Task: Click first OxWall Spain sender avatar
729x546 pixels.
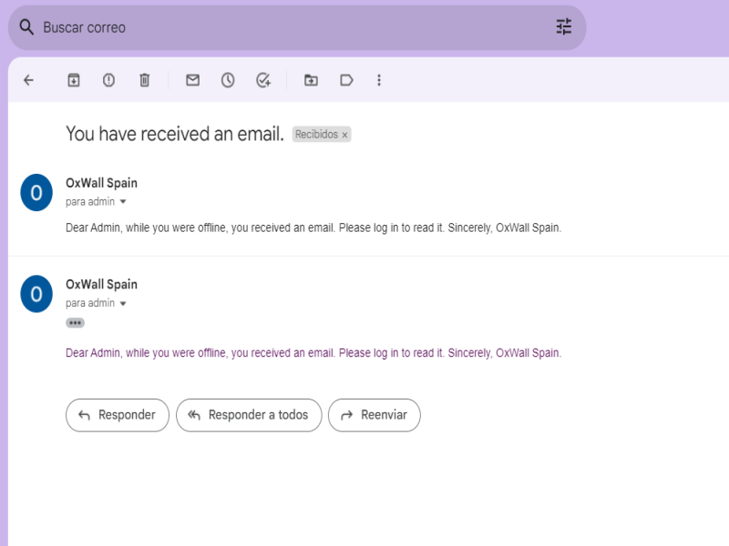Action: pos(36,192)
